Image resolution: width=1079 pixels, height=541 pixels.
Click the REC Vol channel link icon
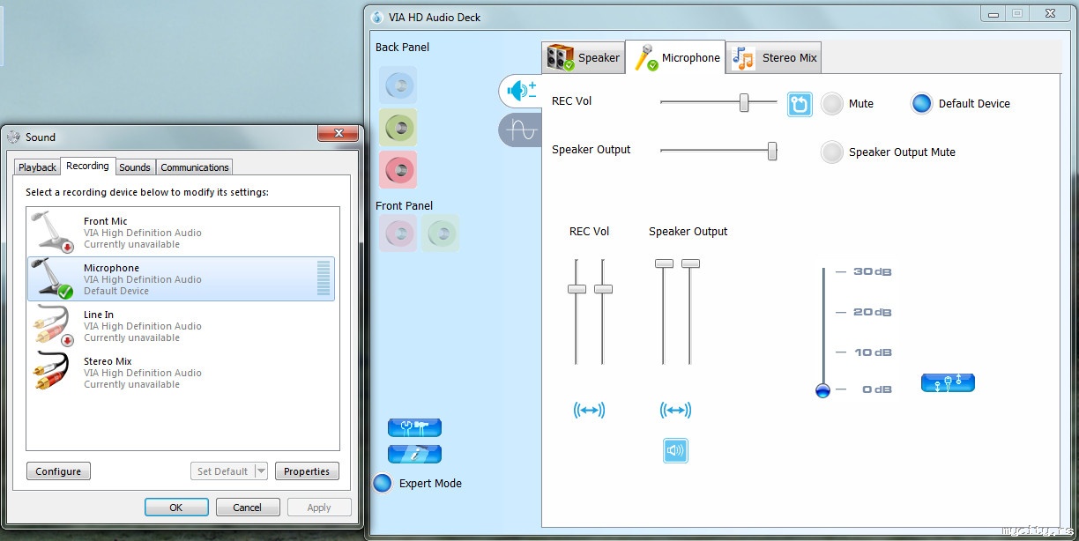point(589,411)
